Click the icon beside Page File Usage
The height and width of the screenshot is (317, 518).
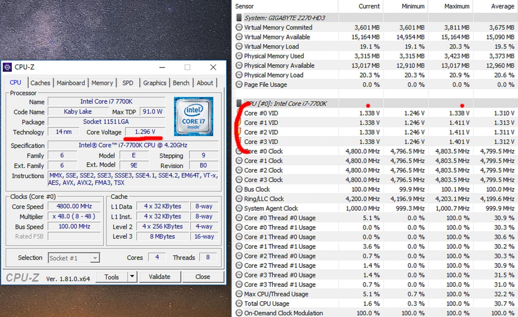[239, 84]
